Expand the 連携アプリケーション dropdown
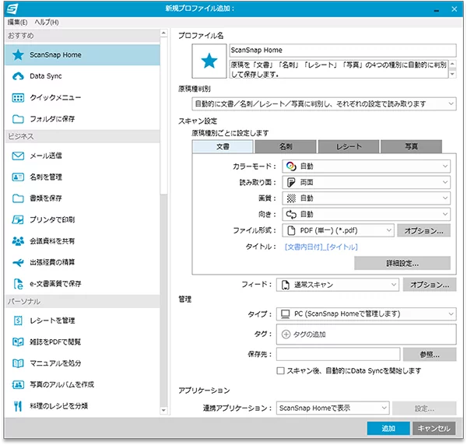The image size is (467, 445). coord(332,408)
